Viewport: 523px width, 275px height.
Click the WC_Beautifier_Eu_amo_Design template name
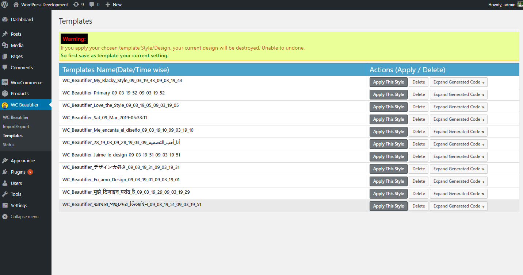(x=121, y=180)
